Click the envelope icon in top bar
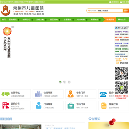The image size is (129, 129). (x=121, y=2)
